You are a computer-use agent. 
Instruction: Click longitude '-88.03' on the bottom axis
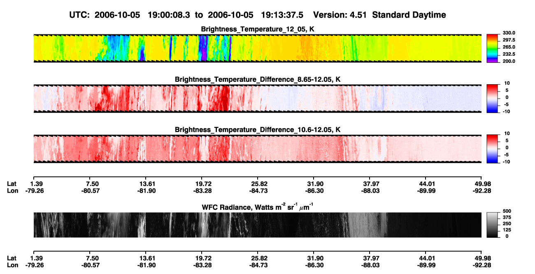tap(370, 265)
